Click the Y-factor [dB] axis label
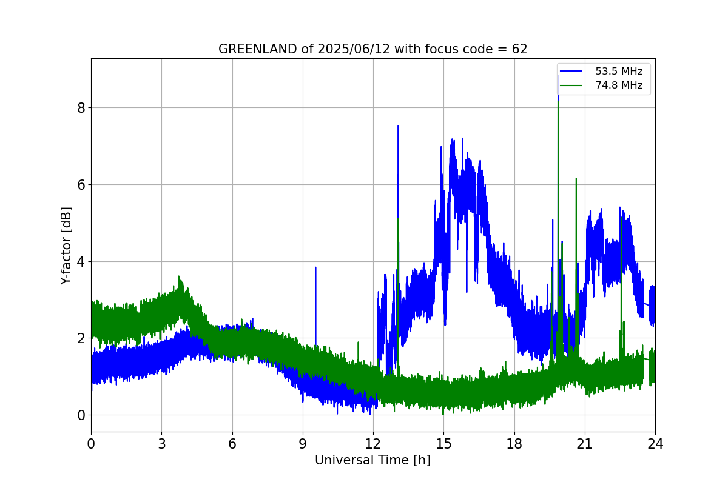The image size is (728, 485). coord(67,246)
